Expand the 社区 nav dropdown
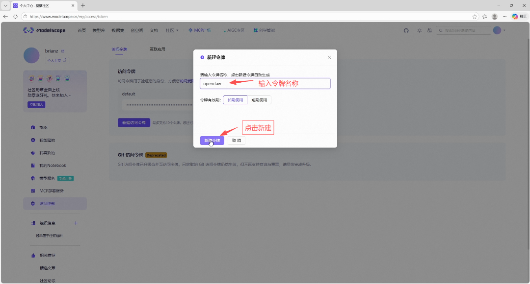This screenshot has width=530, height=284. pos(172,30)
